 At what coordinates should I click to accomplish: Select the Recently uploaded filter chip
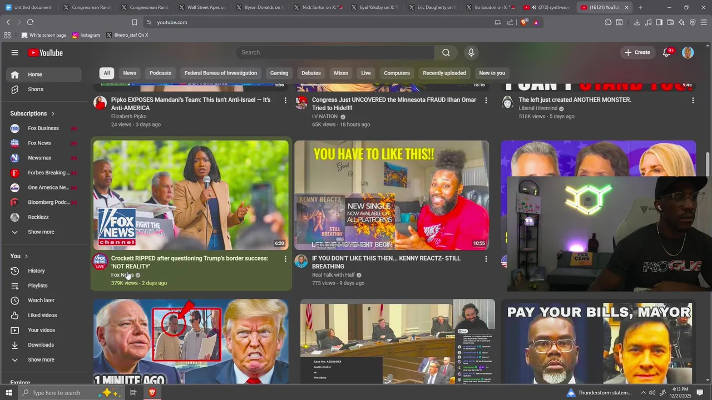[444, 73]
